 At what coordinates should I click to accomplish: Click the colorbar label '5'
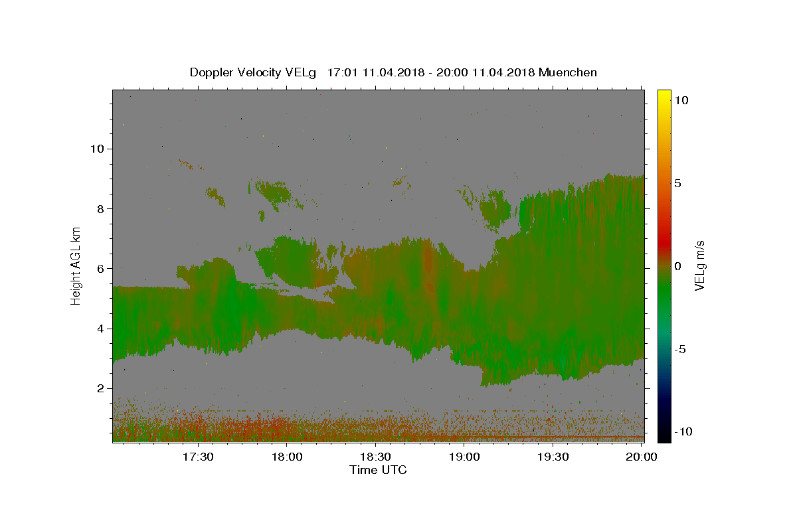678,183
